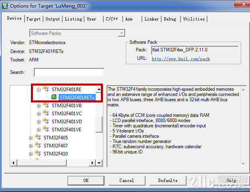Click description pane scroll up arrow
250x192 pixels.
pos(243,90)
